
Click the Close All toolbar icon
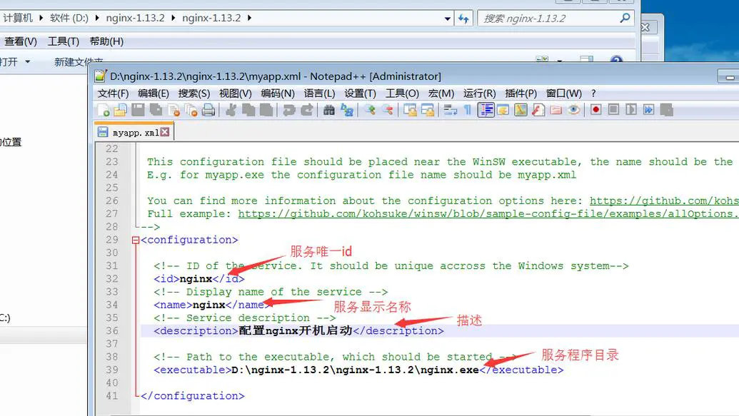tap(191, 110)
